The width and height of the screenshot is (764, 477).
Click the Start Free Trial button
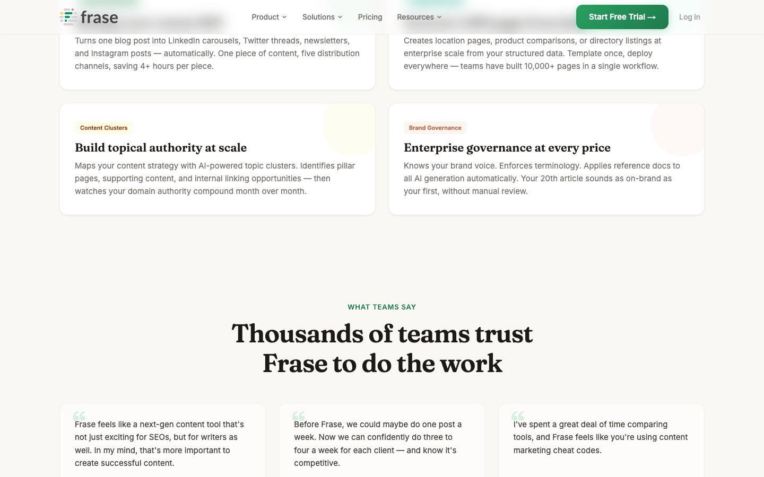pyautogui.click(x=622, y=16)
